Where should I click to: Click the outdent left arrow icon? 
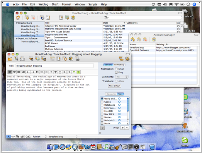[28, 72]
